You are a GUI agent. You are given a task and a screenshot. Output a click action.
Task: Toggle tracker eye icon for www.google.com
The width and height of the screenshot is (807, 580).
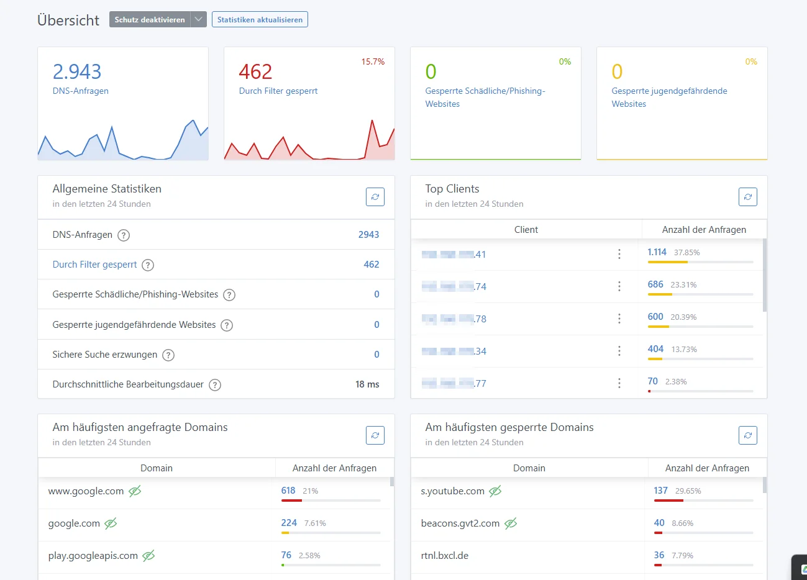tap(135, 491)
